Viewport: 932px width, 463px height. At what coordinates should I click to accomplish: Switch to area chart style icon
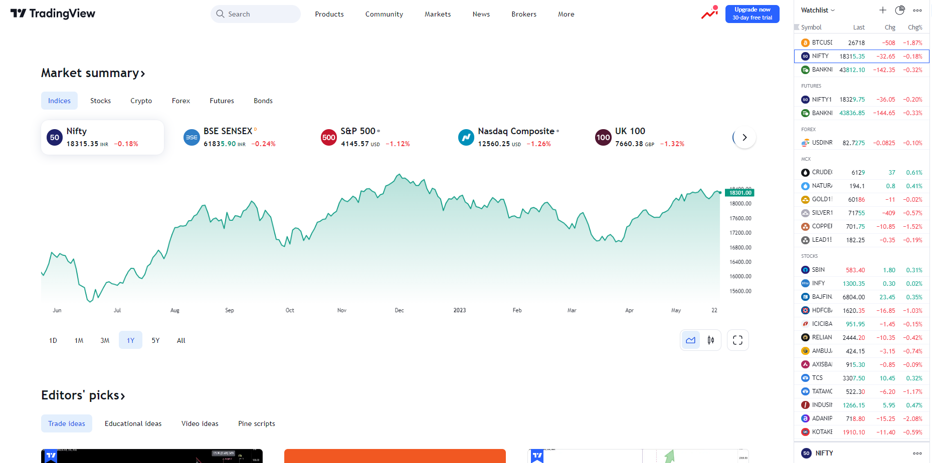pos(691,340)
